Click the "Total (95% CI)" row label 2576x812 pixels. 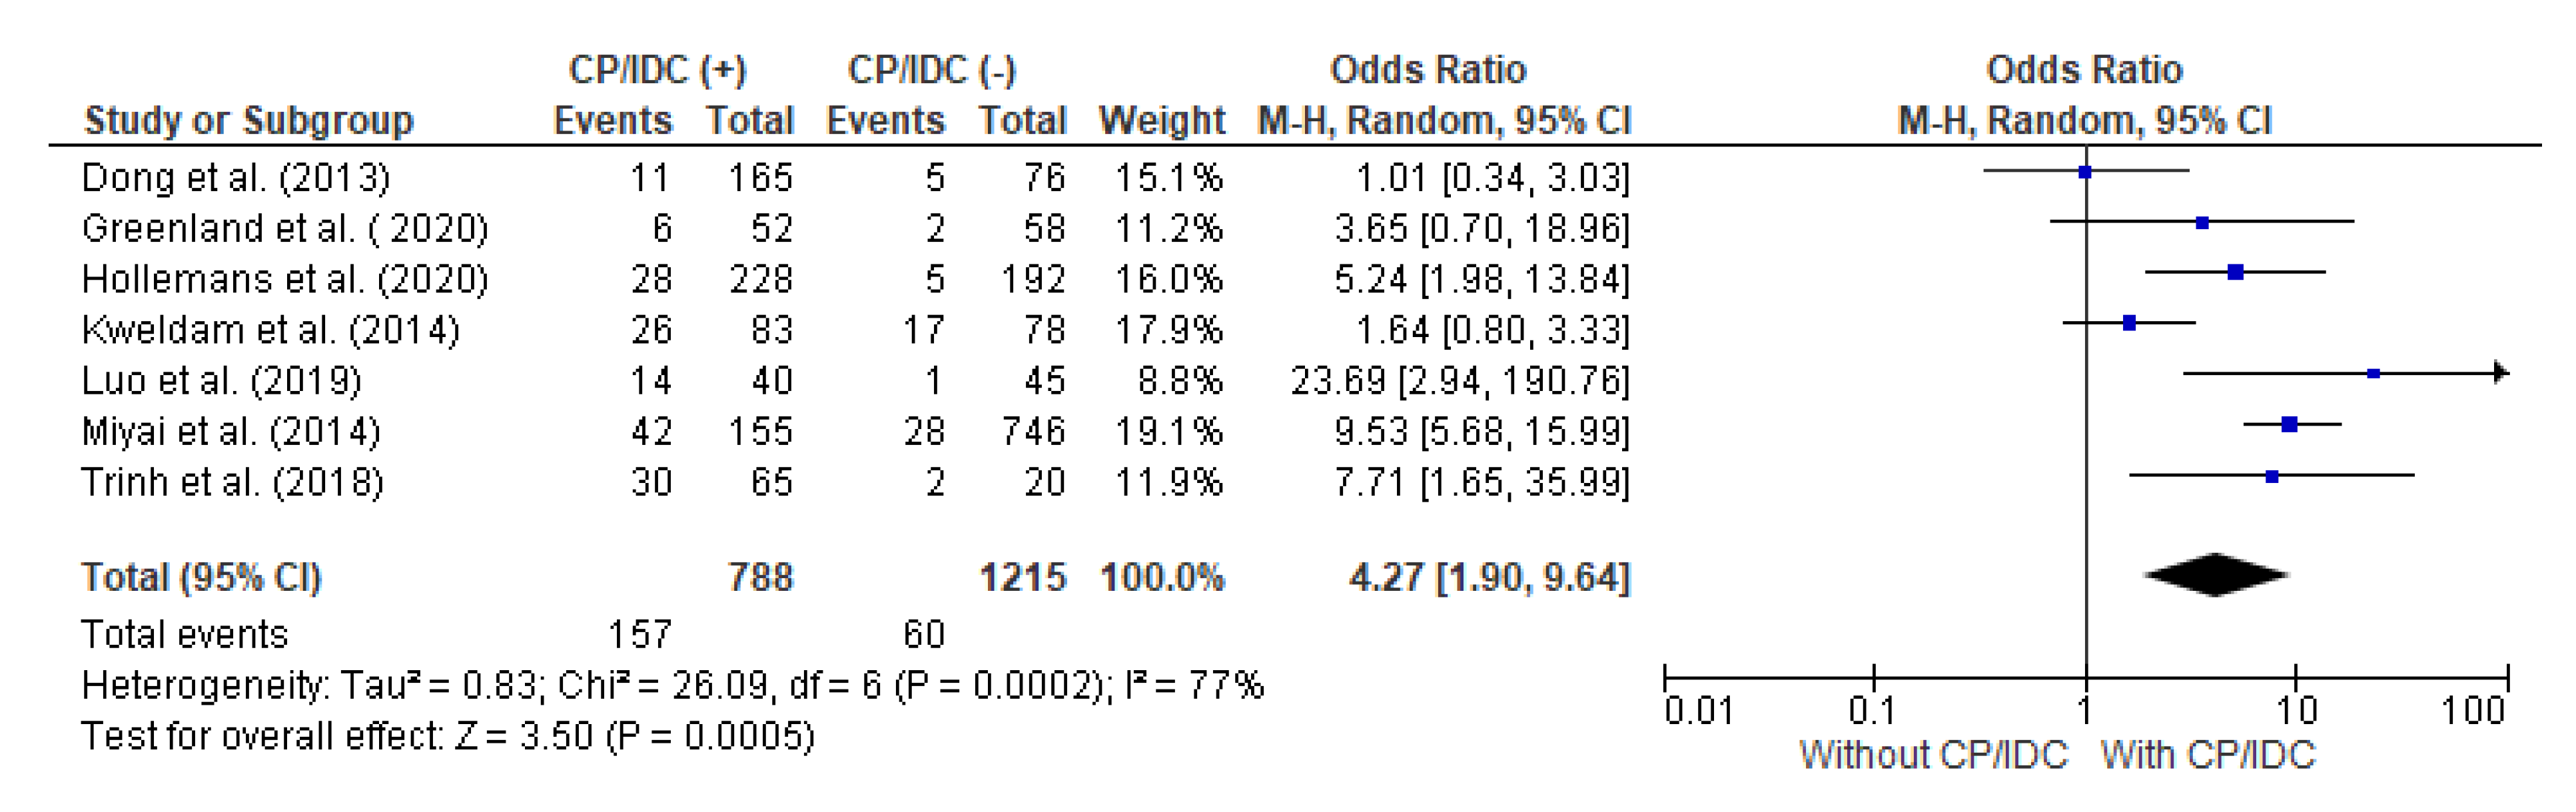[x=201, y=578]
